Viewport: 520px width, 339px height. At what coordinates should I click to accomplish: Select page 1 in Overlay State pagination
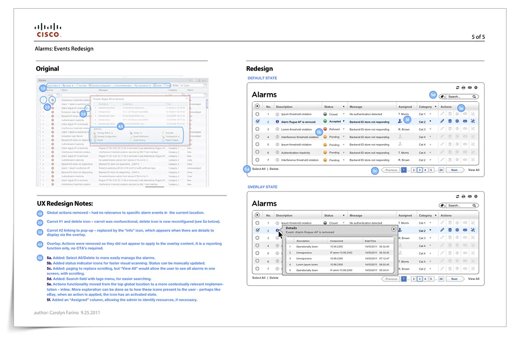[404, 279]
